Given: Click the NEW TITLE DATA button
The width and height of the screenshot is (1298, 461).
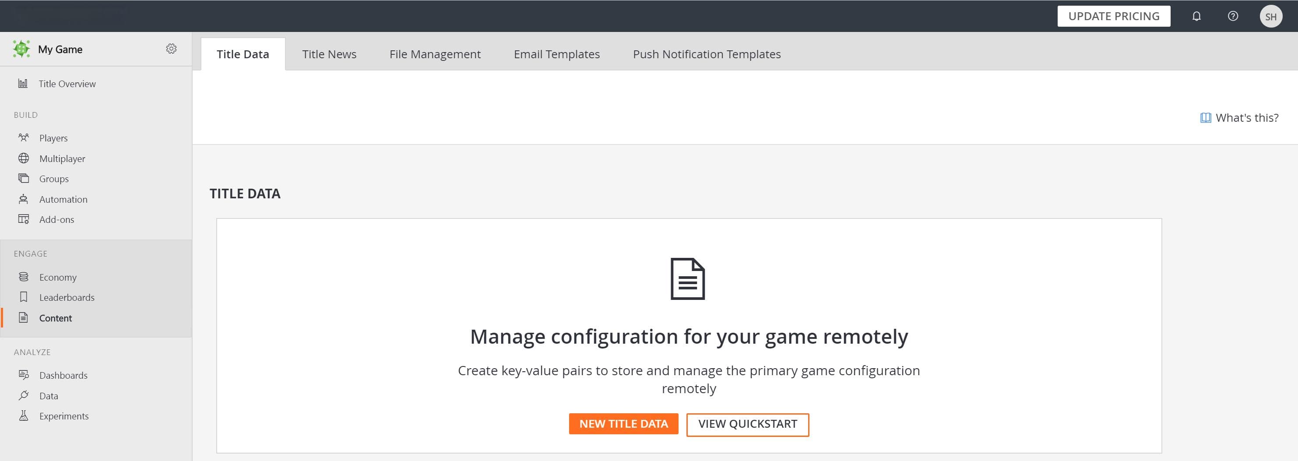Looking at the screenshot, I should tap(623, 424).
